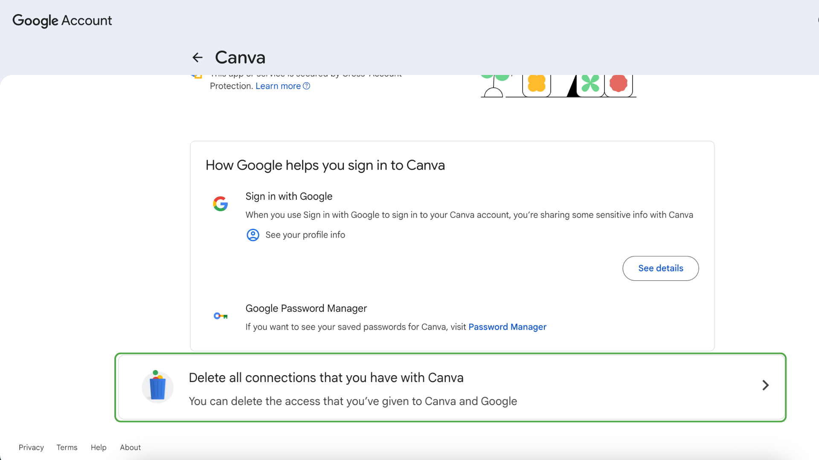
Task: Click the profile info person icon
Action: click(253, 235)
